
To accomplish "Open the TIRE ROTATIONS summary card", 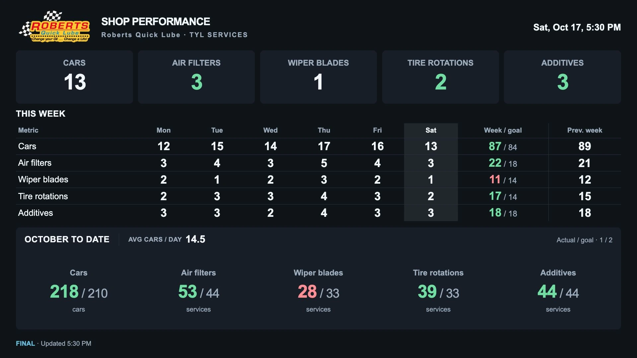I will pos(441,77).
